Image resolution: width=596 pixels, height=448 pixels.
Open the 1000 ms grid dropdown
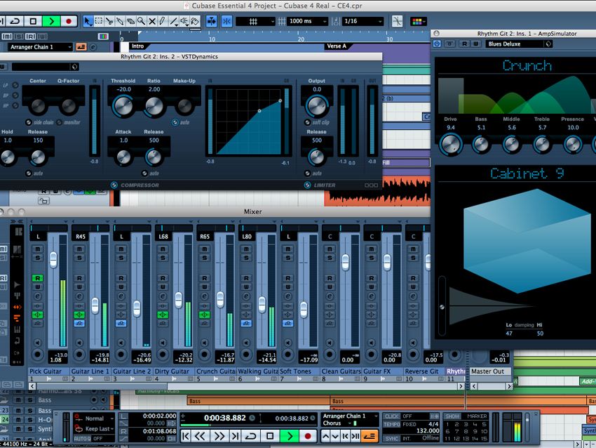coord(307,21)
